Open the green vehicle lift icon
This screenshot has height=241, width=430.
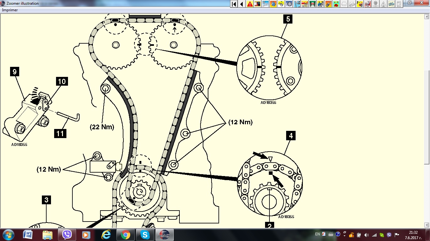click(x=313, y=4)
